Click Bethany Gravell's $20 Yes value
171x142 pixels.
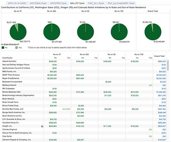150,85
